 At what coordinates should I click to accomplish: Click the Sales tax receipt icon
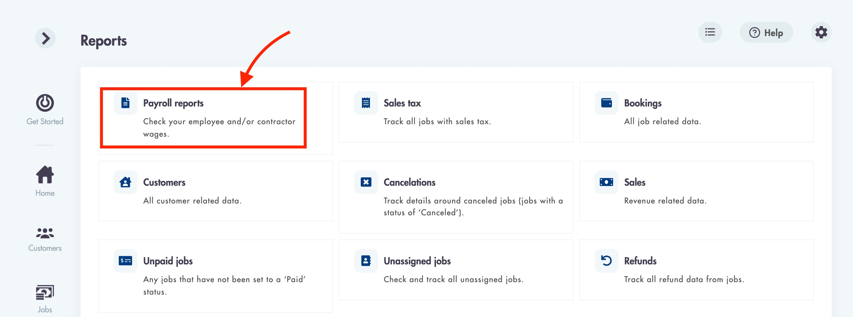[x=366, y=103]
